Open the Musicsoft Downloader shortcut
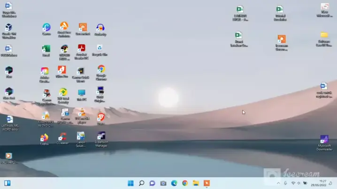This screenshot has height=189, width=337. click(x=324, y=140)
